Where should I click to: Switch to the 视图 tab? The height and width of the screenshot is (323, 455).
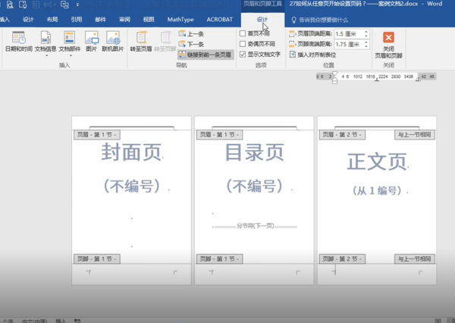tap(149, 20)
